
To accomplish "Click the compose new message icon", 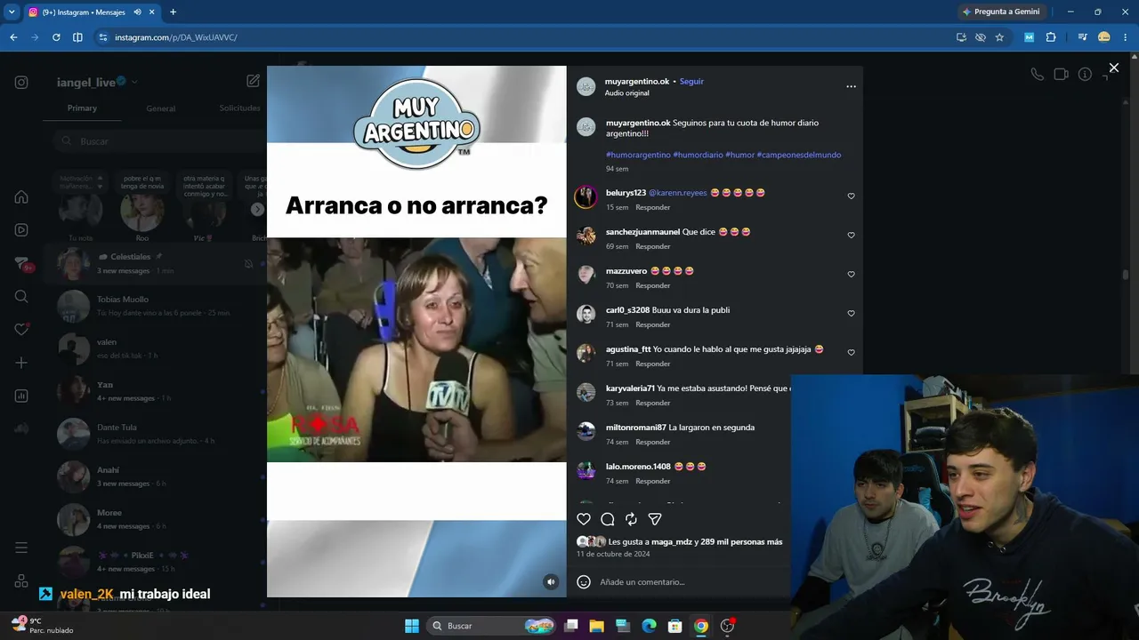I will tap(254, 81).
